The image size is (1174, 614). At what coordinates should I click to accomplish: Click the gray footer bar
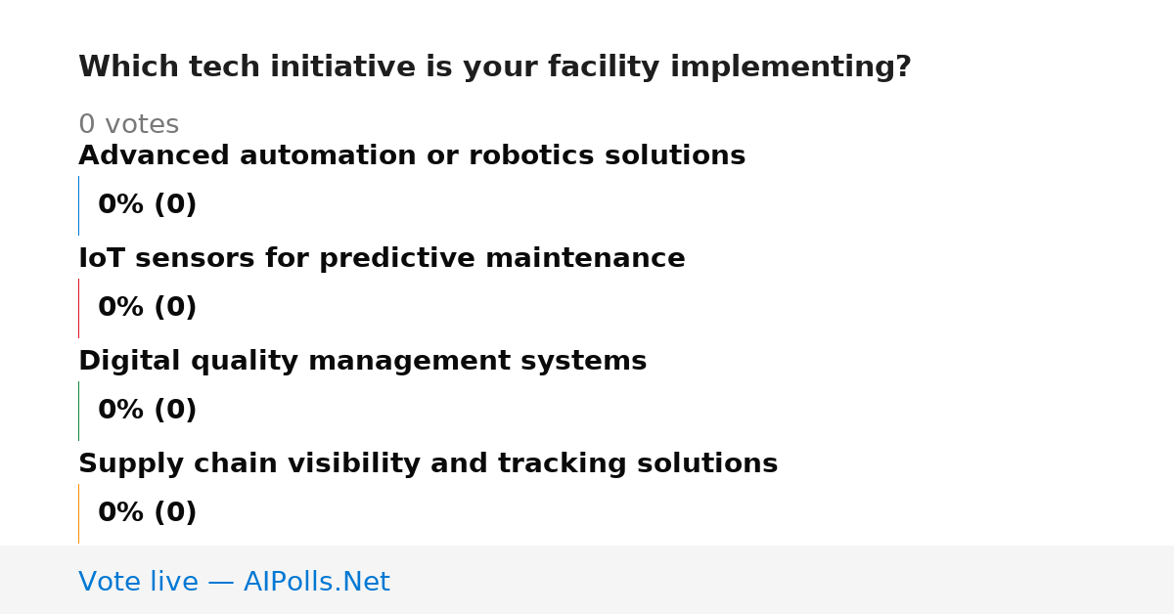[x=587, y=580]
